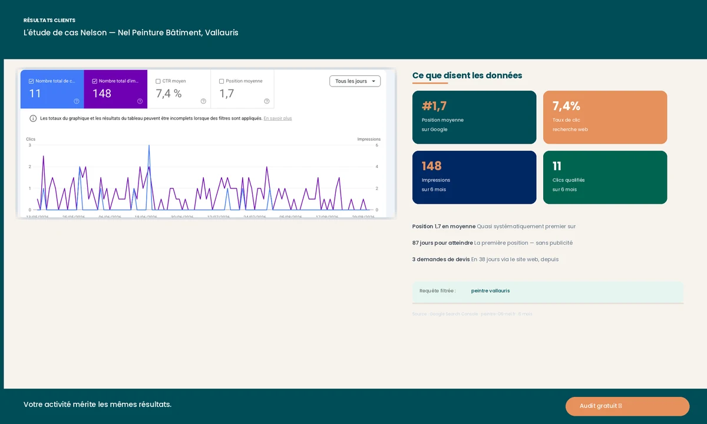Click the Impressions axis label on the chart
The height and width of the screenshot is (424, 707).
point(369,140)
